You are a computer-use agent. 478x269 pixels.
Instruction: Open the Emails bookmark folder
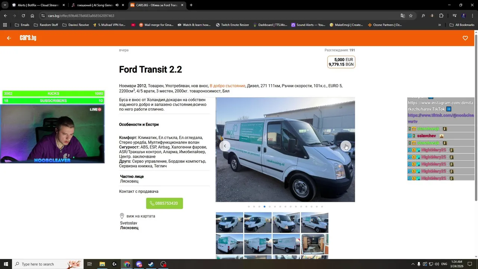[x=22, y=25]
